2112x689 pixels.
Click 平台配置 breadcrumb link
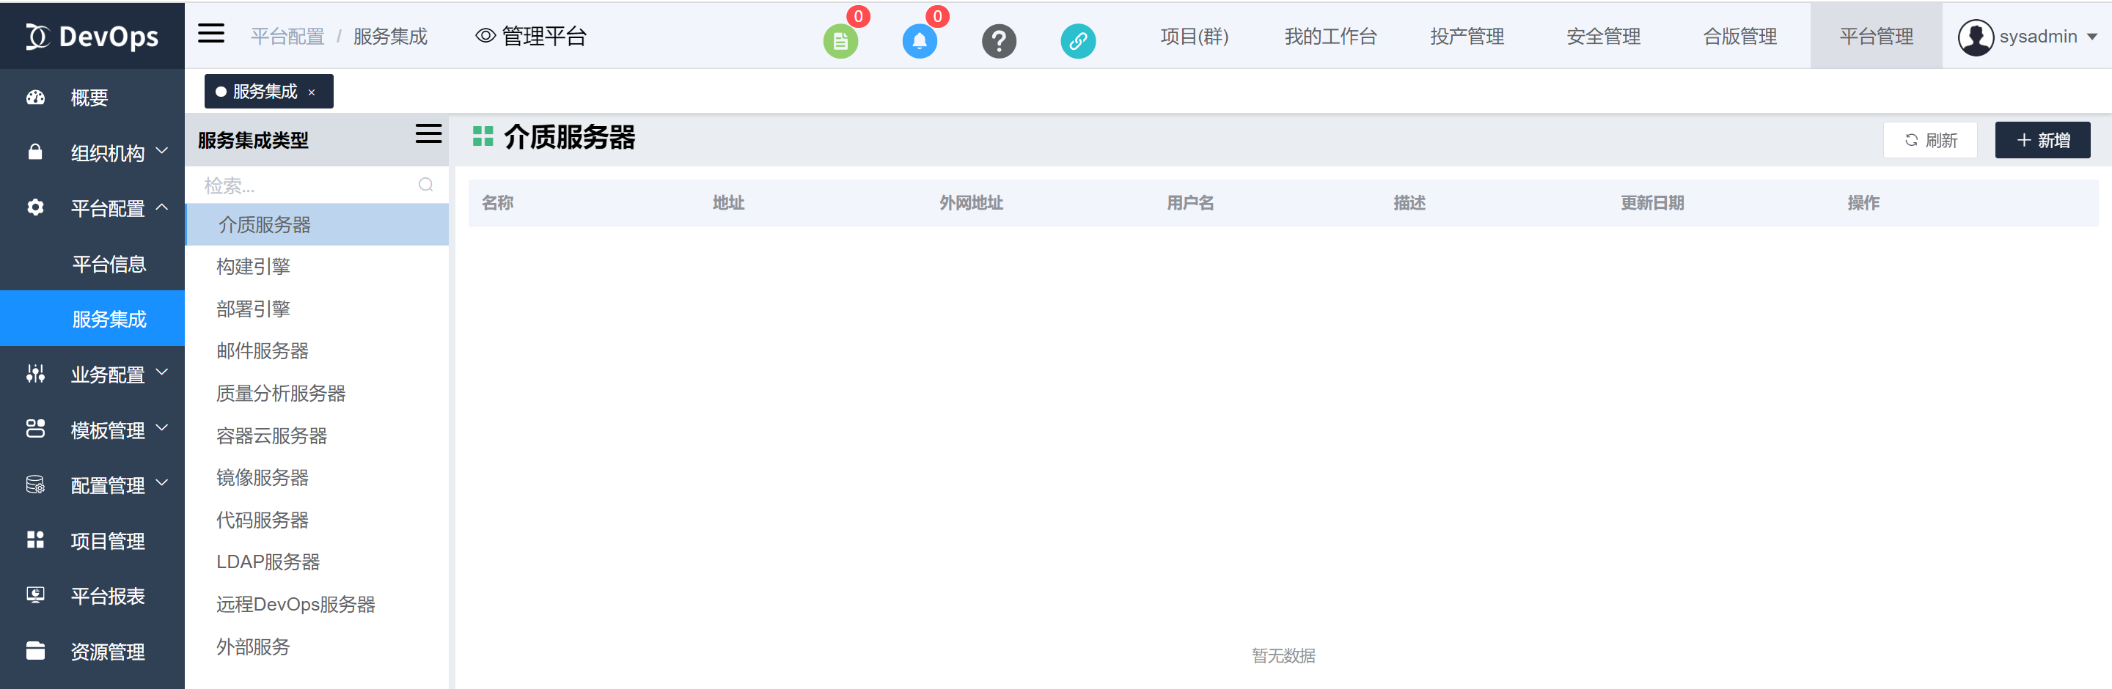pyautogui.click(x=287, y=37)
